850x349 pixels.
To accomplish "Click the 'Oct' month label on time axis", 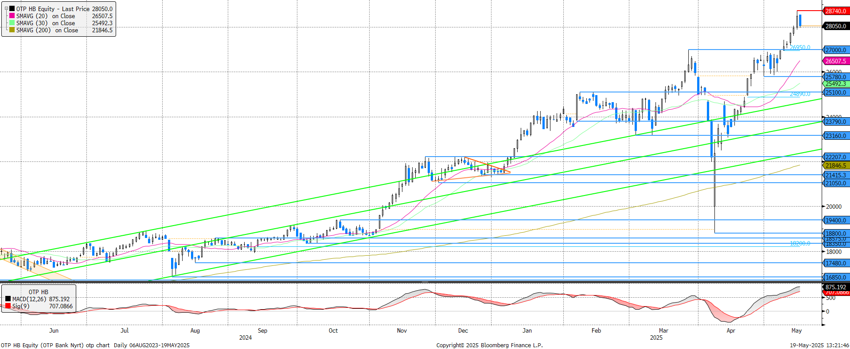I will point(333,330).
